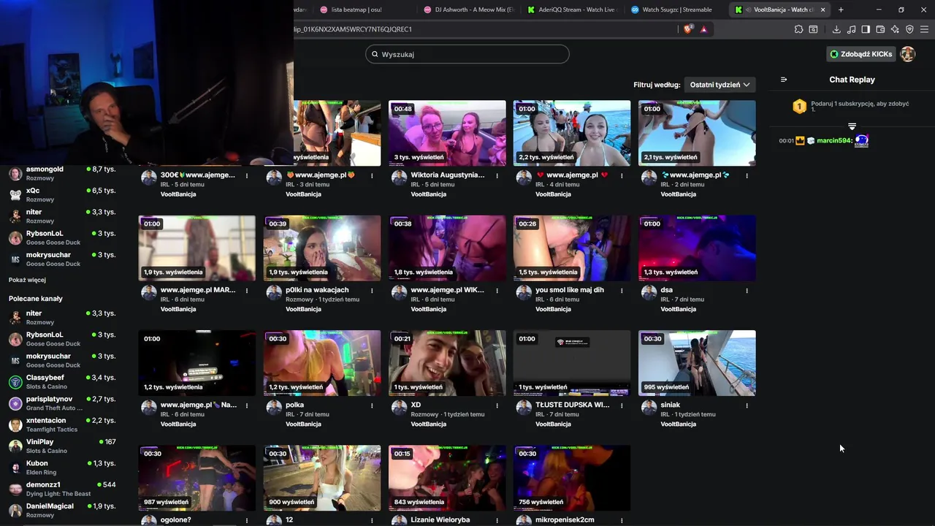Screen dimensions: 935x526
Task: Open options menu for 'you smol like maj dih' clip
Action: [622, 291]
